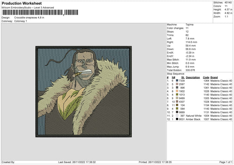Viewport: 234px width, 165px height.
Task: Click the Description column header
Action: [193, 77]
